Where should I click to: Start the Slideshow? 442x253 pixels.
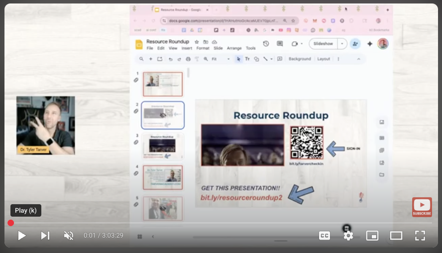(x=323, y=44)
